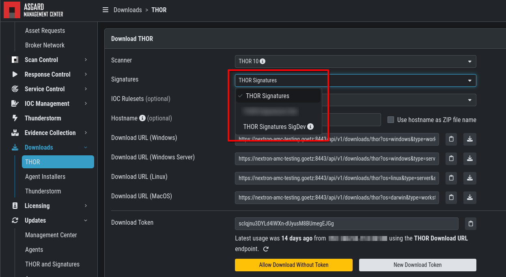Click Allow Download Without Token button
Viewport: 506px width, 277px height.
294,265
